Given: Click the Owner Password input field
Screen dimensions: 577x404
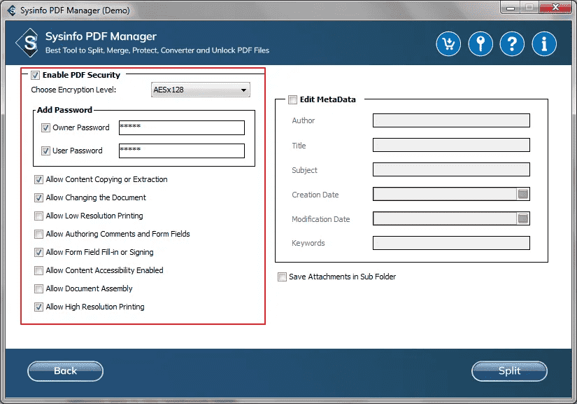Looking at the screenshot, I should click(x=182, y=128).
